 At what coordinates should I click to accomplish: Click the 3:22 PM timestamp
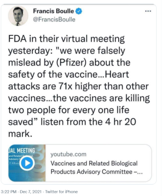point(9,192)
